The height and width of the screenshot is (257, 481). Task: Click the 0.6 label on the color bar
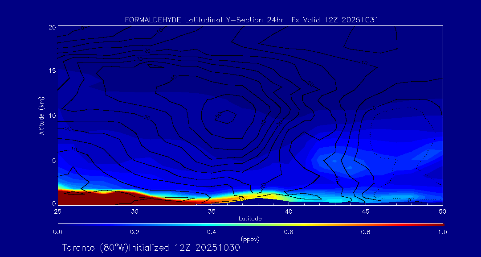click(x=289, y=232)
